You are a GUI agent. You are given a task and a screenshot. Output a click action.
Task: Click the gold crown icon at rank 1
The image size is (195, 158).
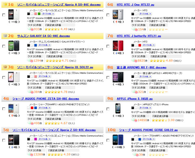5,4
